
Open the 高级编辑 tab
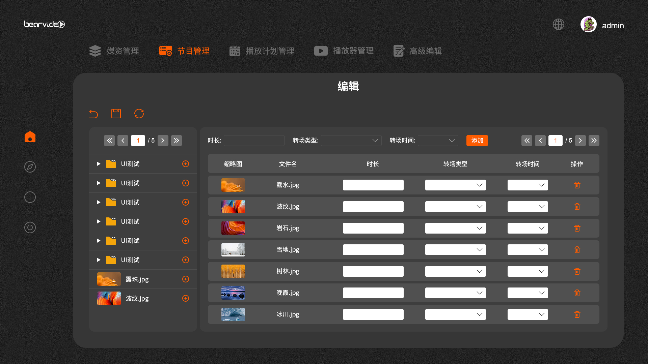point(418,51)
